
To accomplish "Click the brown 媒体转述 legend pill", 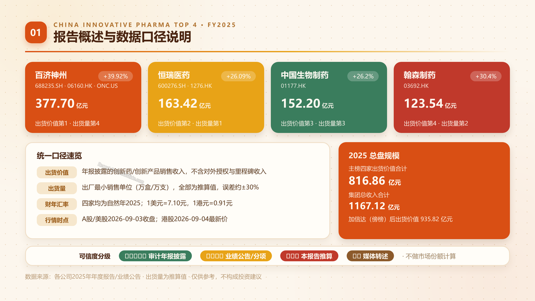I will (x=370, y=256).
